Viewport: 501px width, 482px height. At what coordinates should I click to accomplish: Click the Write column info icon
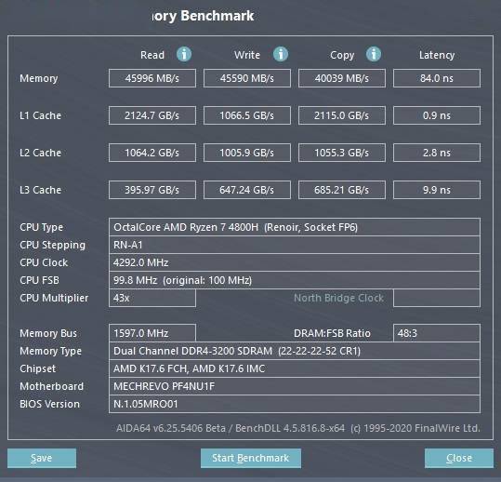[x=281, y=54]
